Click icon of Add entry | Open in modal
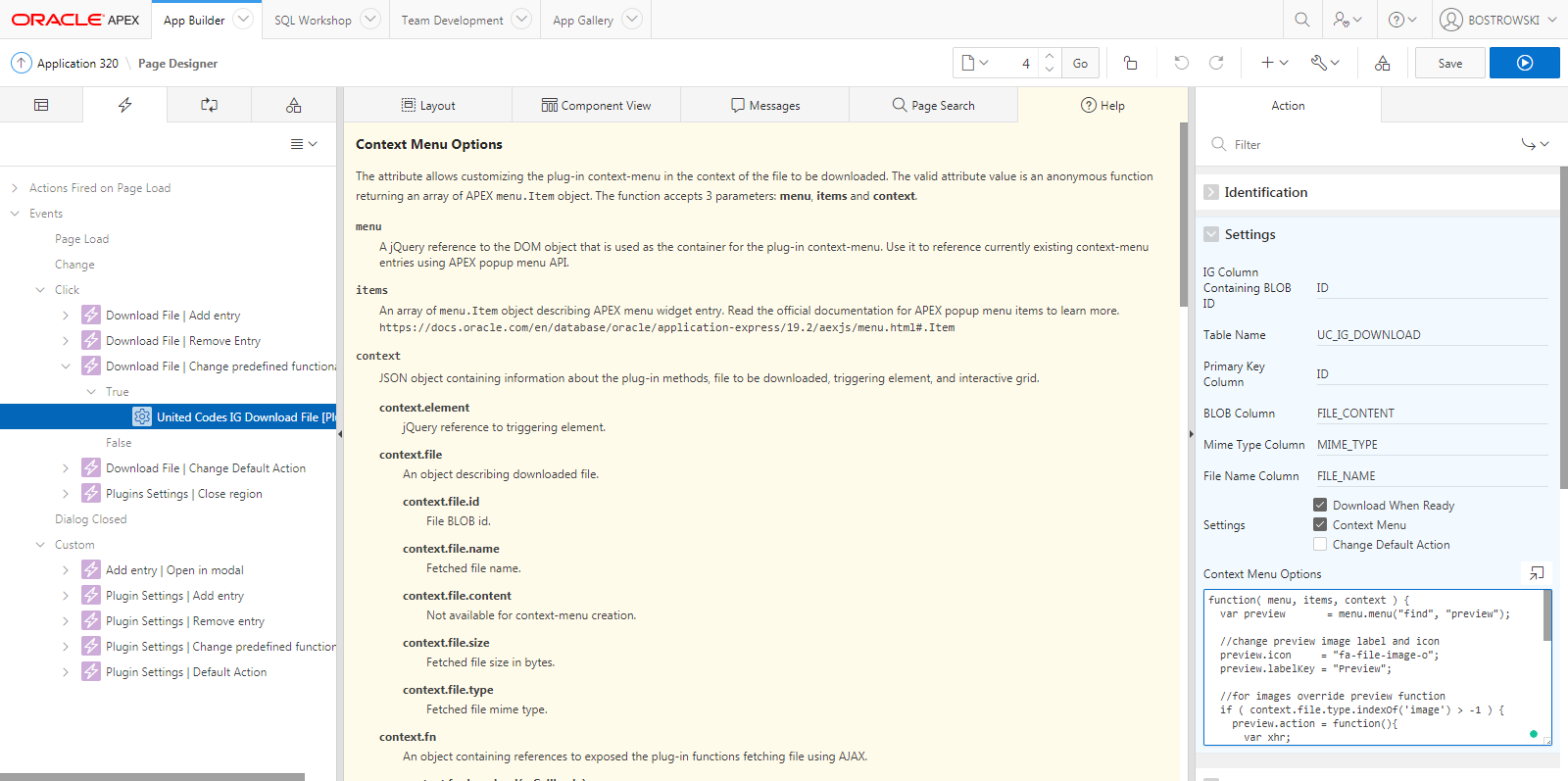1568x781 pixels. click(91, 569)
